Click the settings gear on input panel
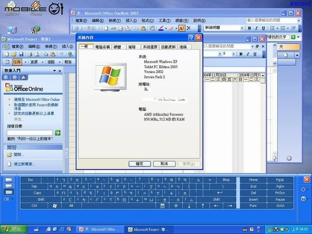The width and height of the screenshot is (312, 234). pos(303,190)
